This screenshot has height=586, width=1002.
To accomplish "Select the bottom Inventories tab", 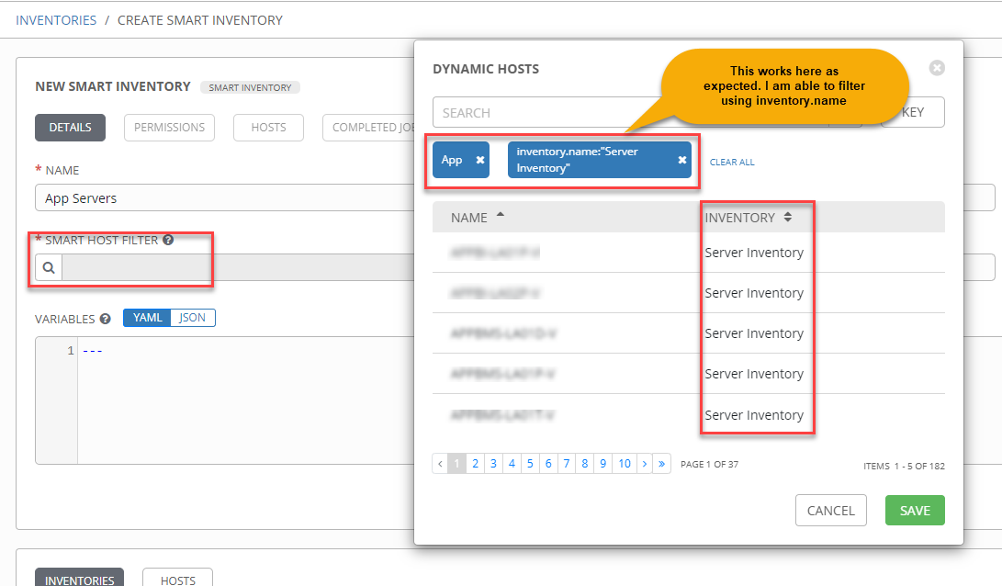I will tap(79, 577).
